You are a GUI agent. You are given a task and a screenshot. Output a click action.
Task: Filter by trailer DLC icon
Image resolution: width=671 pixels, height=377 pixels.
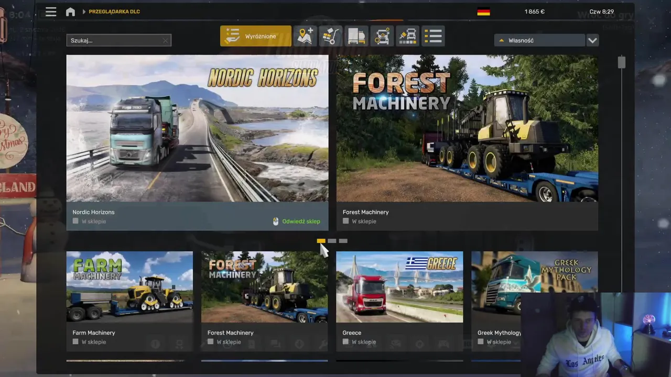356,36
